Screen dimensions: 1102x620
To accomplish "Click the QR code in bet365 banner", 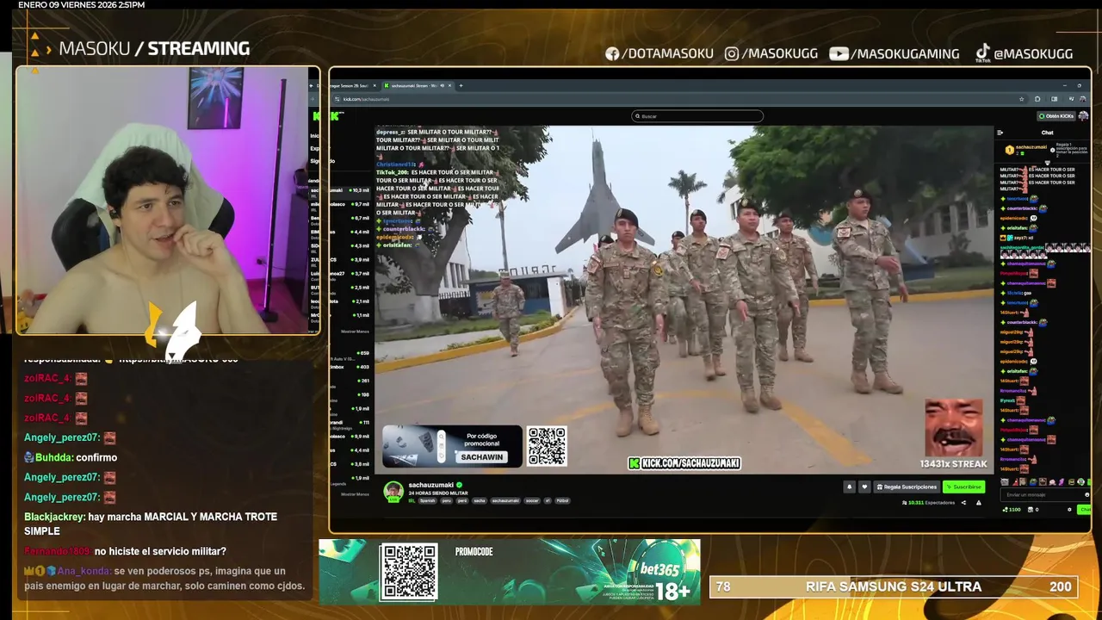I will pyautogui.click(x=409, y=572).
